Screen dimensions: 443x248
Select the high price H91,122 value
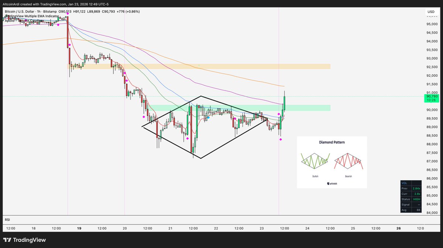(79, 12)
